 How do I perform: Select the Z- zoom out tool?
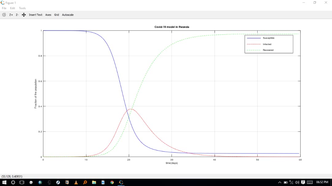pyautogui.click(x=17, y=15)
